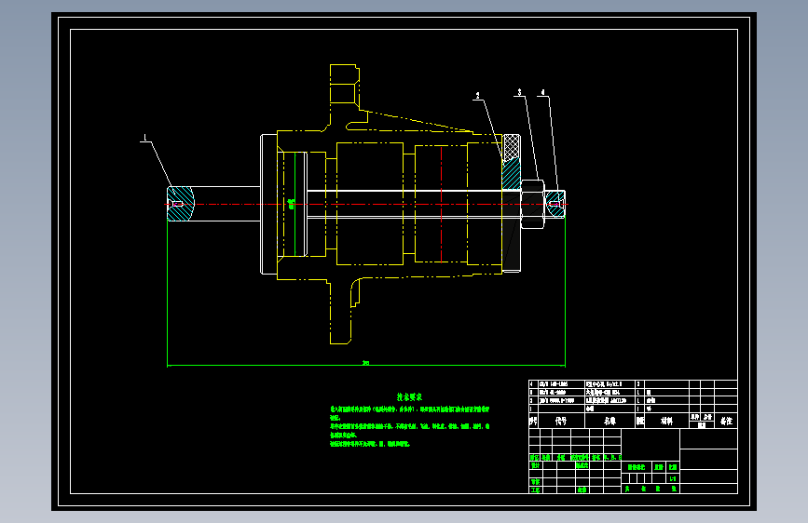Click the 序号 column header cell

click(533, 421)
